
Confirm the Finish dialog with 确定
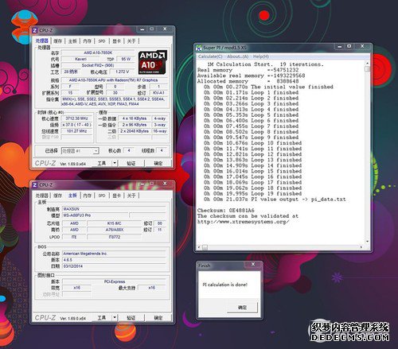pyautogui.click(x=242, y=308)
